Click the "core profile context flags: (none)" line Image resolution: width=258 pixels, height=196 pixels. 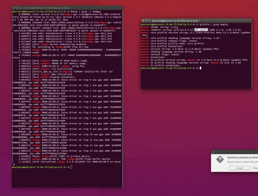pyautogui.click(x=169, y=41)
